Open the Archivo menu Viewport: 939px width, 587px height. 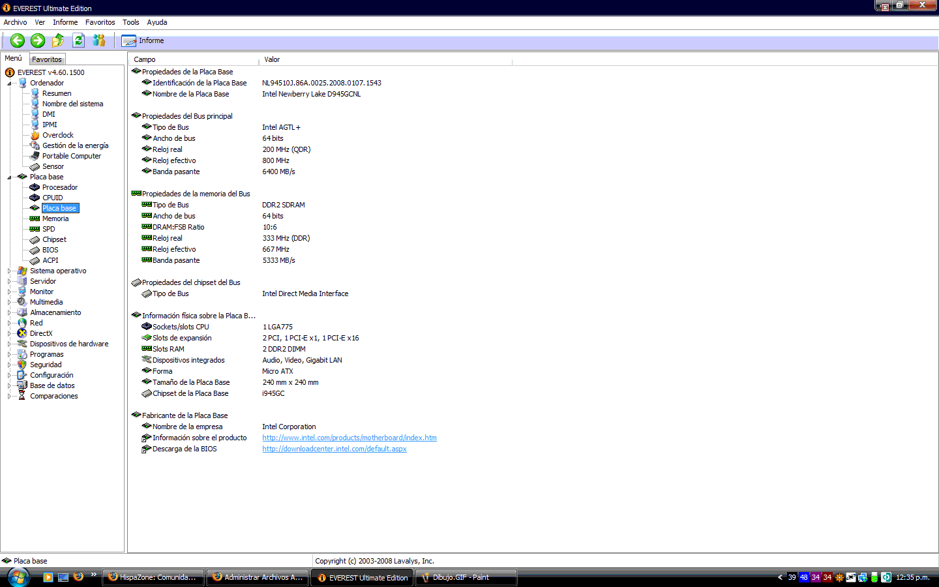point(15,22)
